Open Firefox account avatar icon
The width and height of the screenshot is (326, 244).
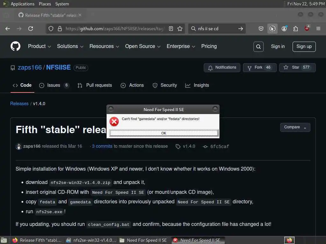coord(284,29)
